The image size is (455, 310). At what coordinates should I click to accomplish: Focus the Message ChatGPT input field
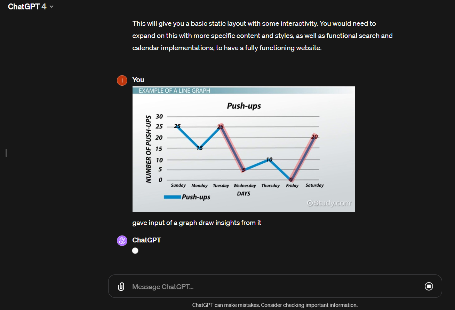tap(271, 287)
